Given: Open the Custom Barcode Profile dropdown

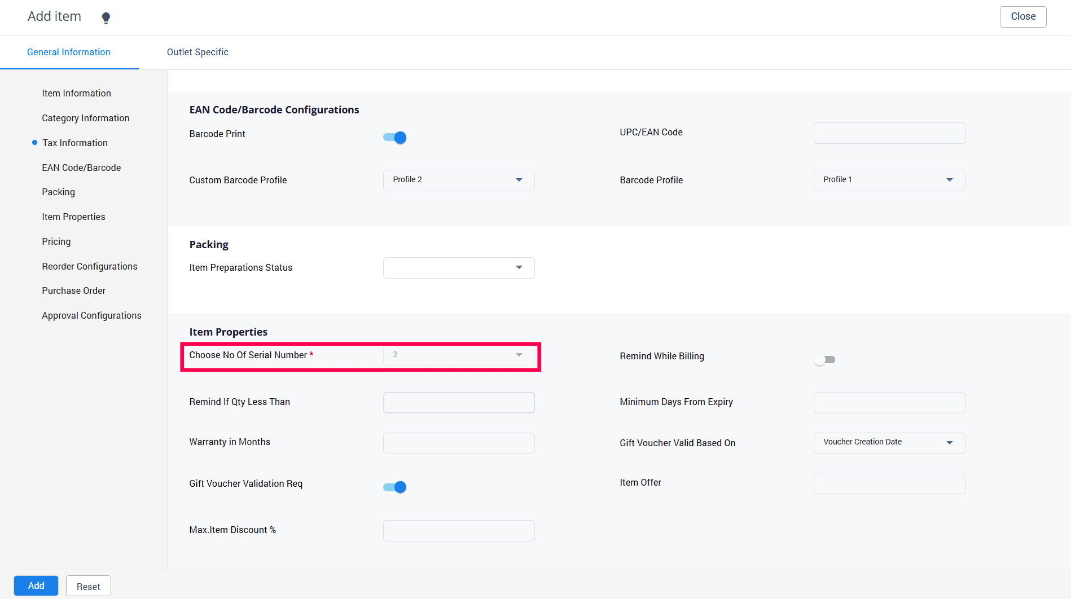Looking at the screenshot, I should [458, 180].
